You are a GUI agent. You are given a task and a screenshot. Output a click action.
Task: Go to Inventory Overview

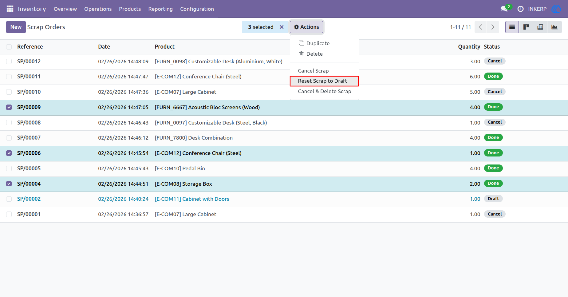(65, 9)
